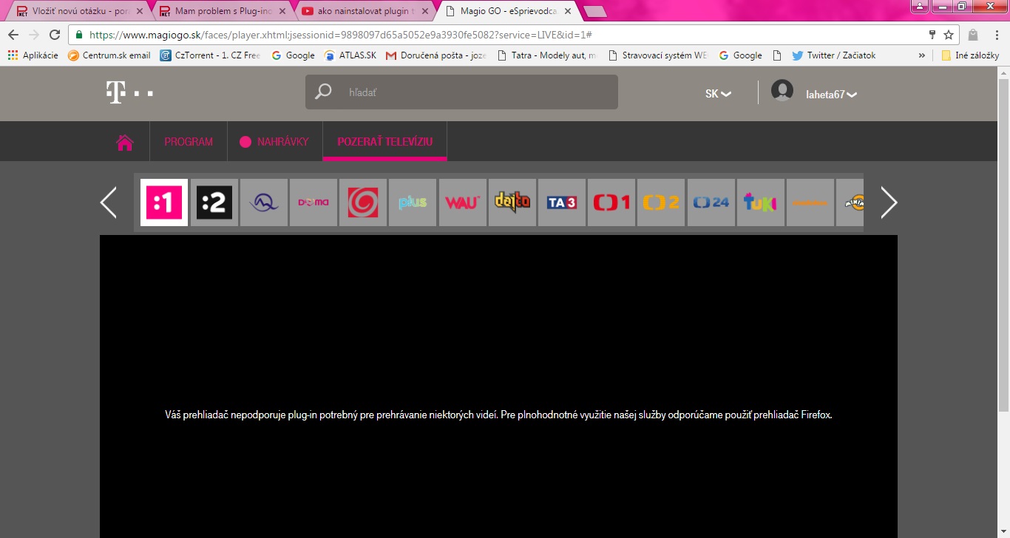This screenshot has height=538, width=1010.
Task: View the site security padlock info
Action: pos(79,35)
